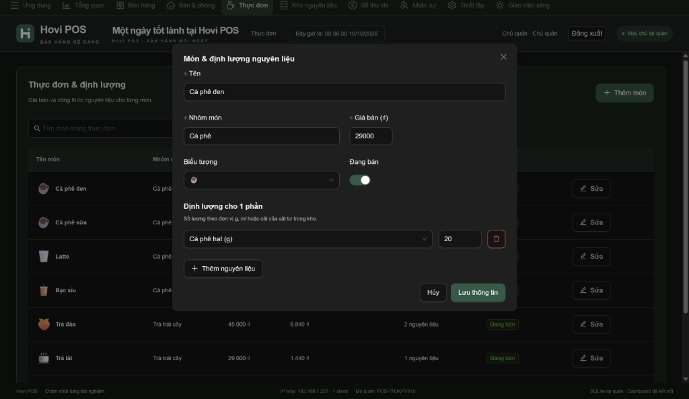Click Sửa for the Cà phê sữa row
The height and width of the screenshot is (399, 689).
591,222
